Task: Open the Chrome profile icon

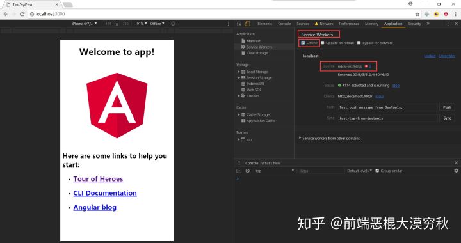Action: click(410, 4)
